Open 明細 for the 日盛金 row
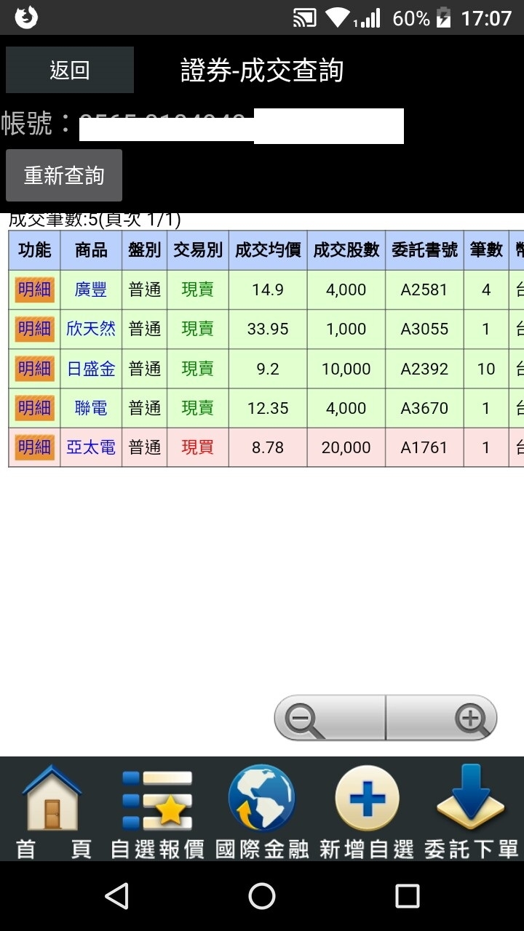Screen dimensions: 524x931 pyautogui.click(x=34, y=368)
